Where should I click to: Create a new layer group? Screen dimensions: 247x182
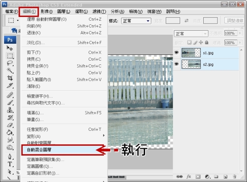click(216, 177)
